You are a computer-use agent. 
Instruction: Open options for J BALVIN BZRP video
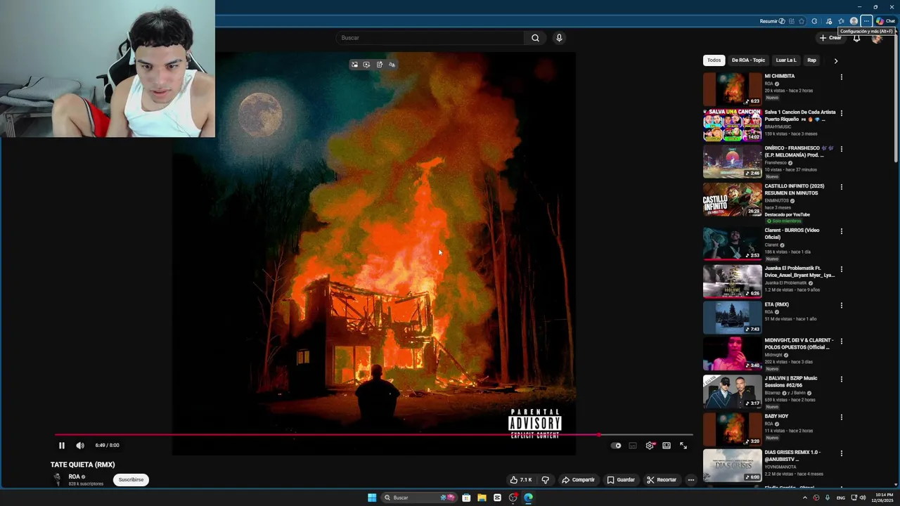(842, 379)
